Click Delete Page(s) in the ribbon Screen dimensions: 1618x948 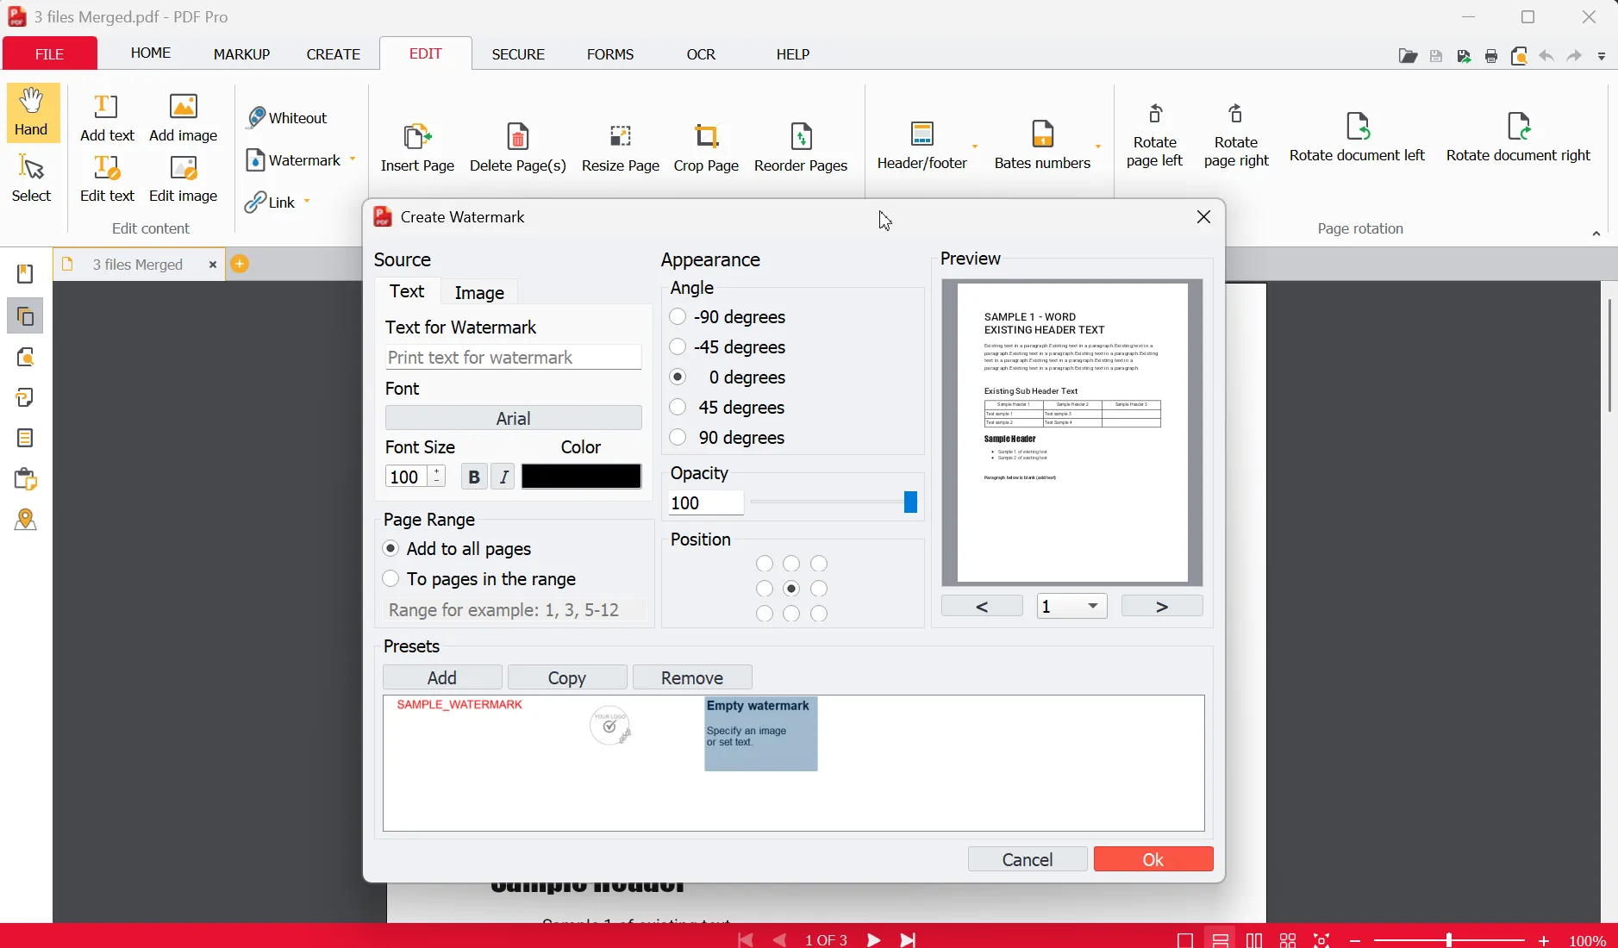[x=518, y=147]
